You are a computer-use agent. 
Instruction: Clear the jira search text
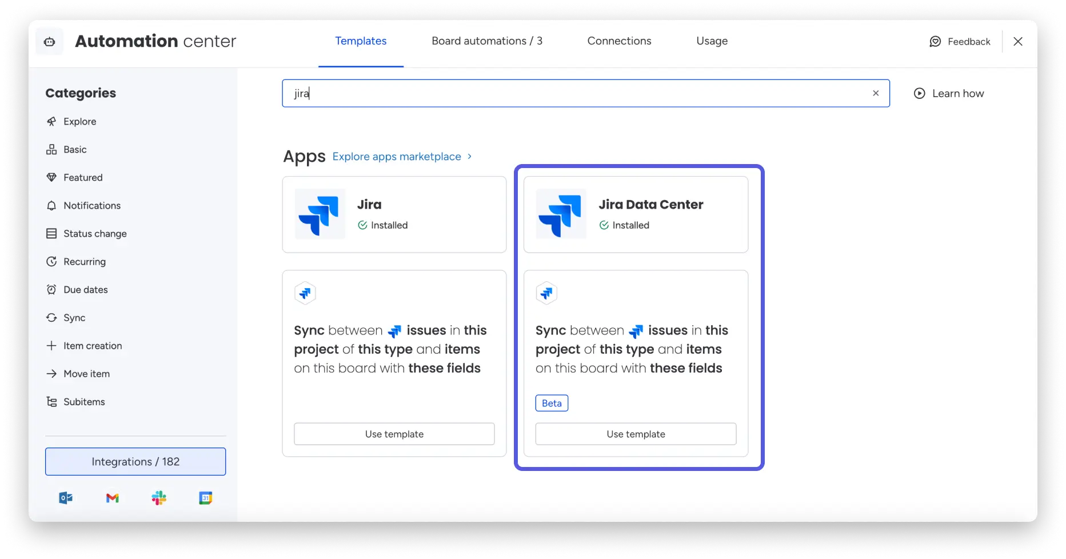click(876, 93)
